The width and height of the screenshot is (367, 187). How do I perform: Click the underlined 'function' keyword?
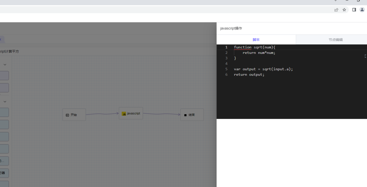tap(242, 47)
